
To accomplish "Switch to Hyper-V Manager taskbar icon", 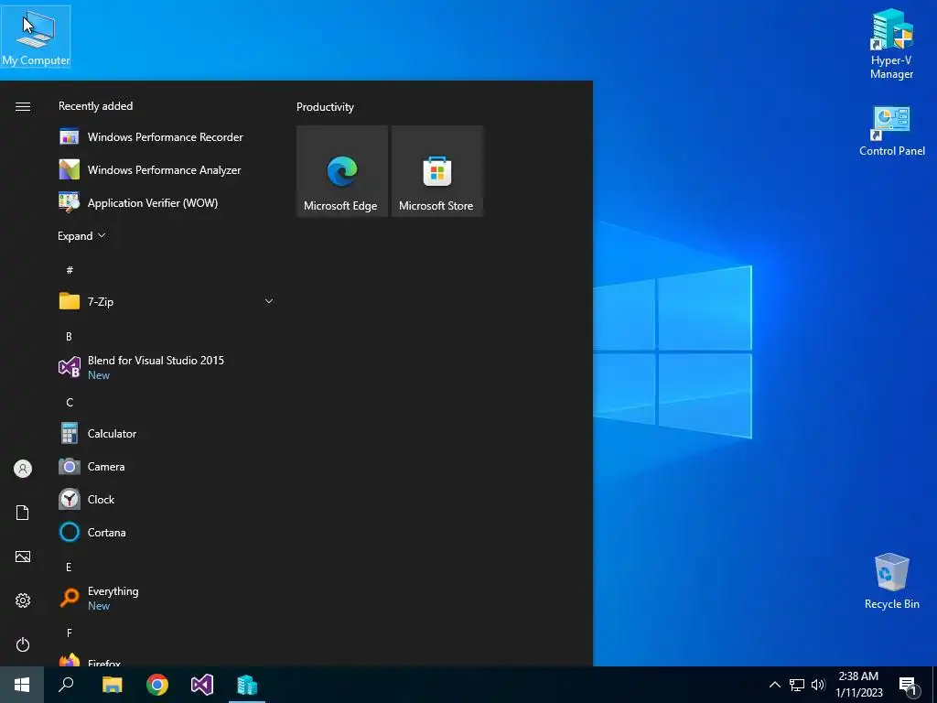I will click(247, 685).
